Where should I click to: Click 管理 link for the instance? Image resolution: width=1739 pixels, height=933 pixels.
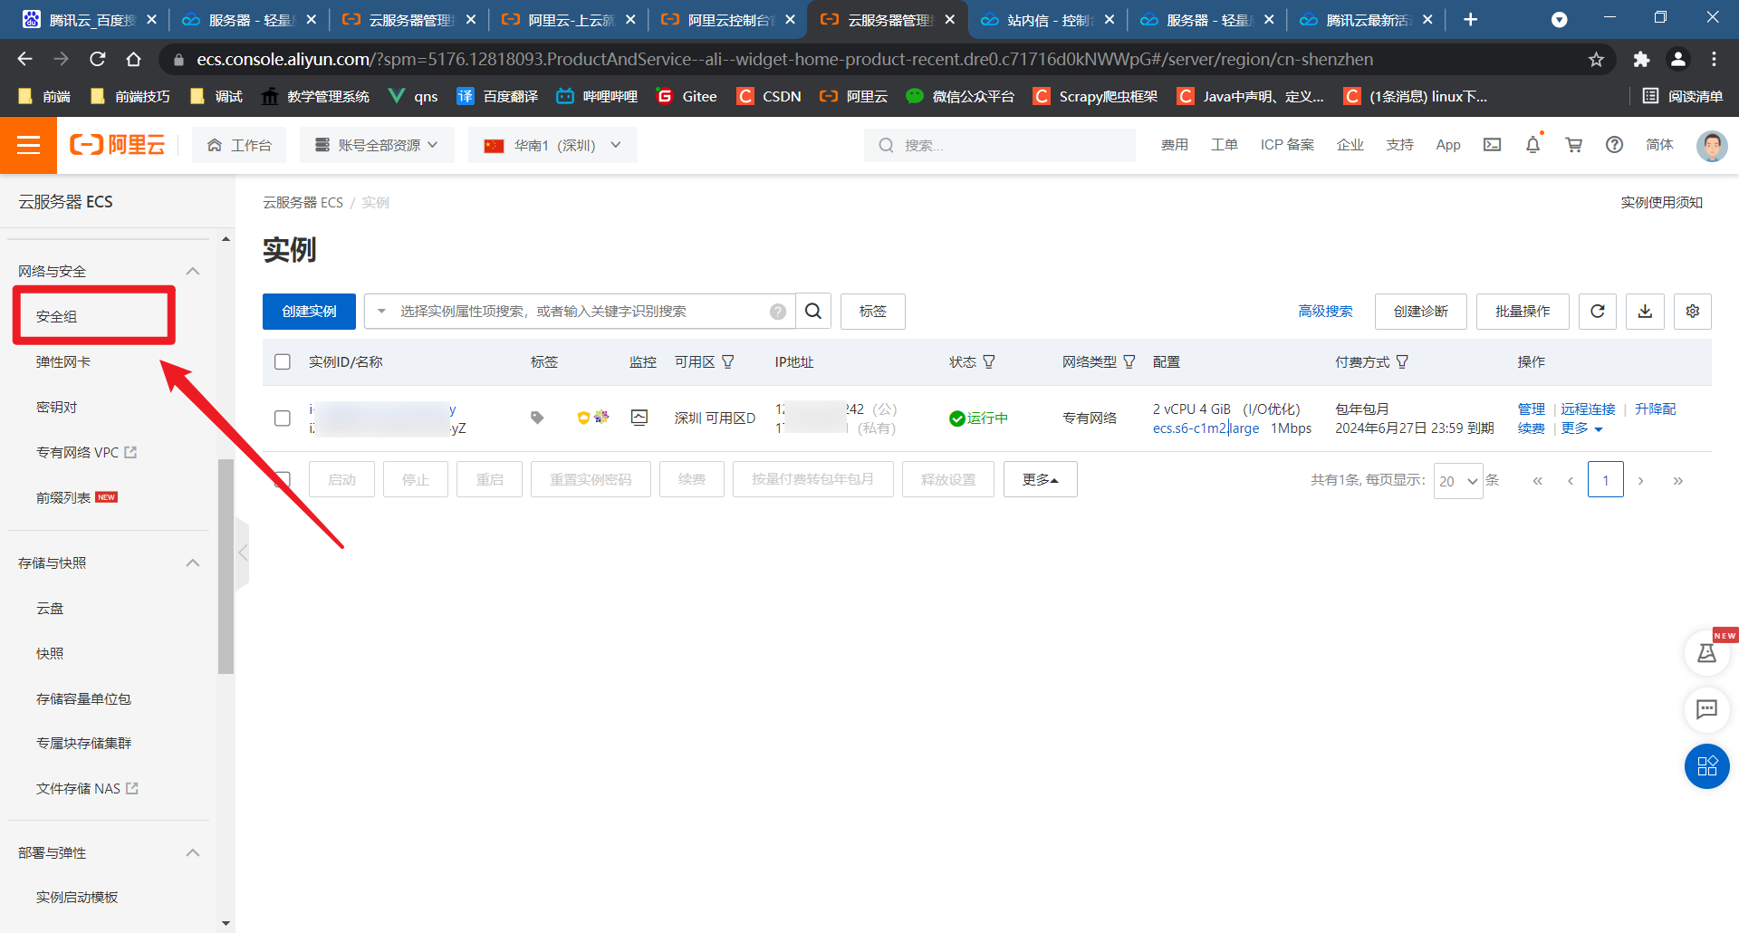click(1532, 409)
